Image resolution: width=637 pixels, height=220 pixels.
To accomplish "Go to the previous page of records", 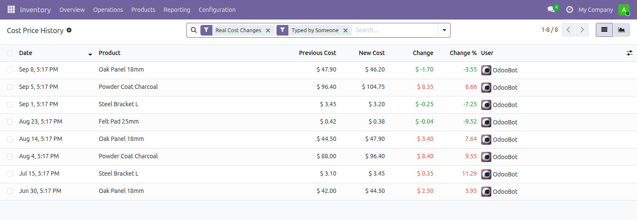I will tap(568, 30).
